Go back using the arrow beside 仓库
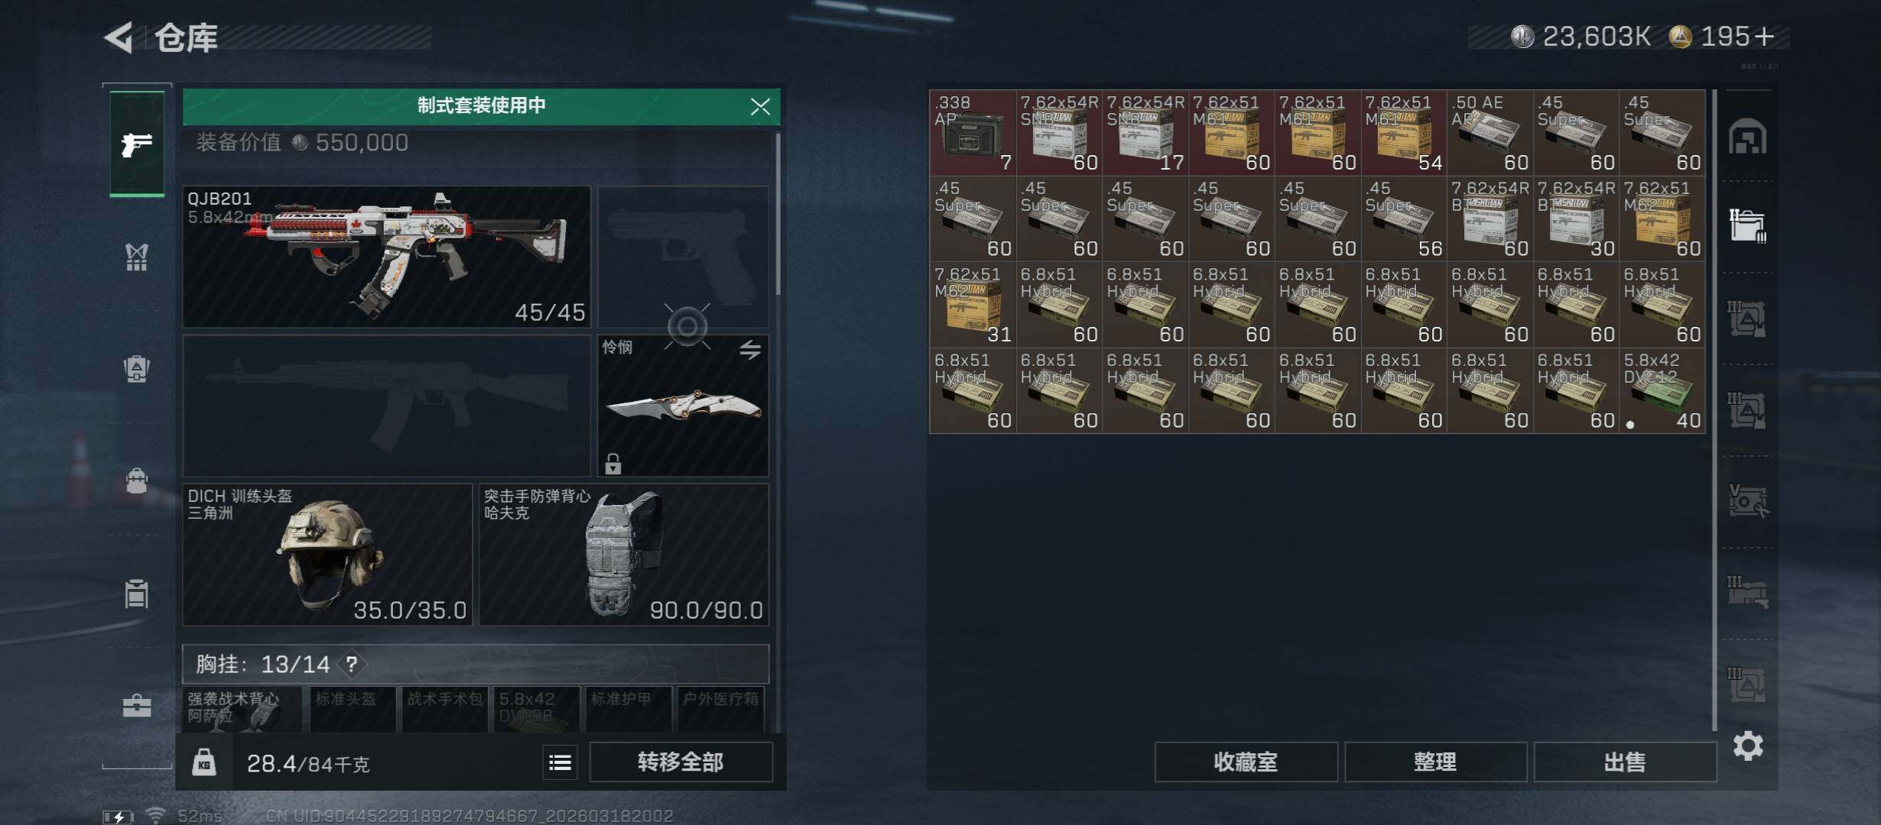The width and height of the screenshot is (1881, 825). (119, 37)
